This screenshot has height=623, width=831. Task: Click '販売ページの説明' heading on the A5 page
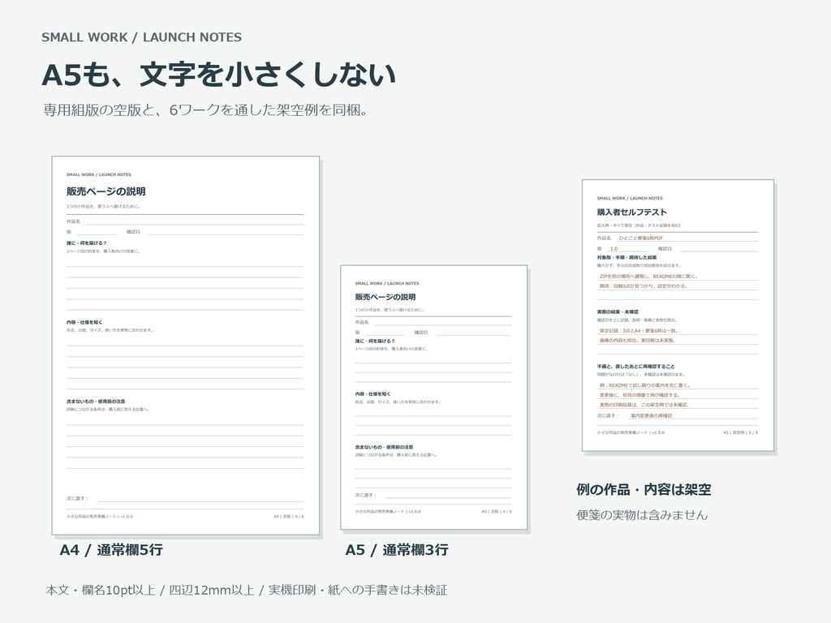tap(385, 297)
